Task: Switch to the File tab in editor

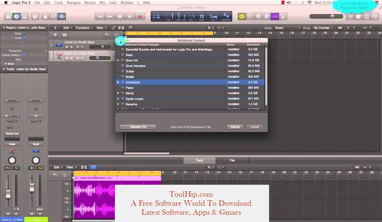Action: coord(232,160)
